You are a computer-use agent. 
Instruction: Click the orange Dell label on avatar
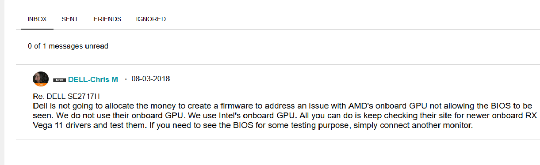click(41, 84)
